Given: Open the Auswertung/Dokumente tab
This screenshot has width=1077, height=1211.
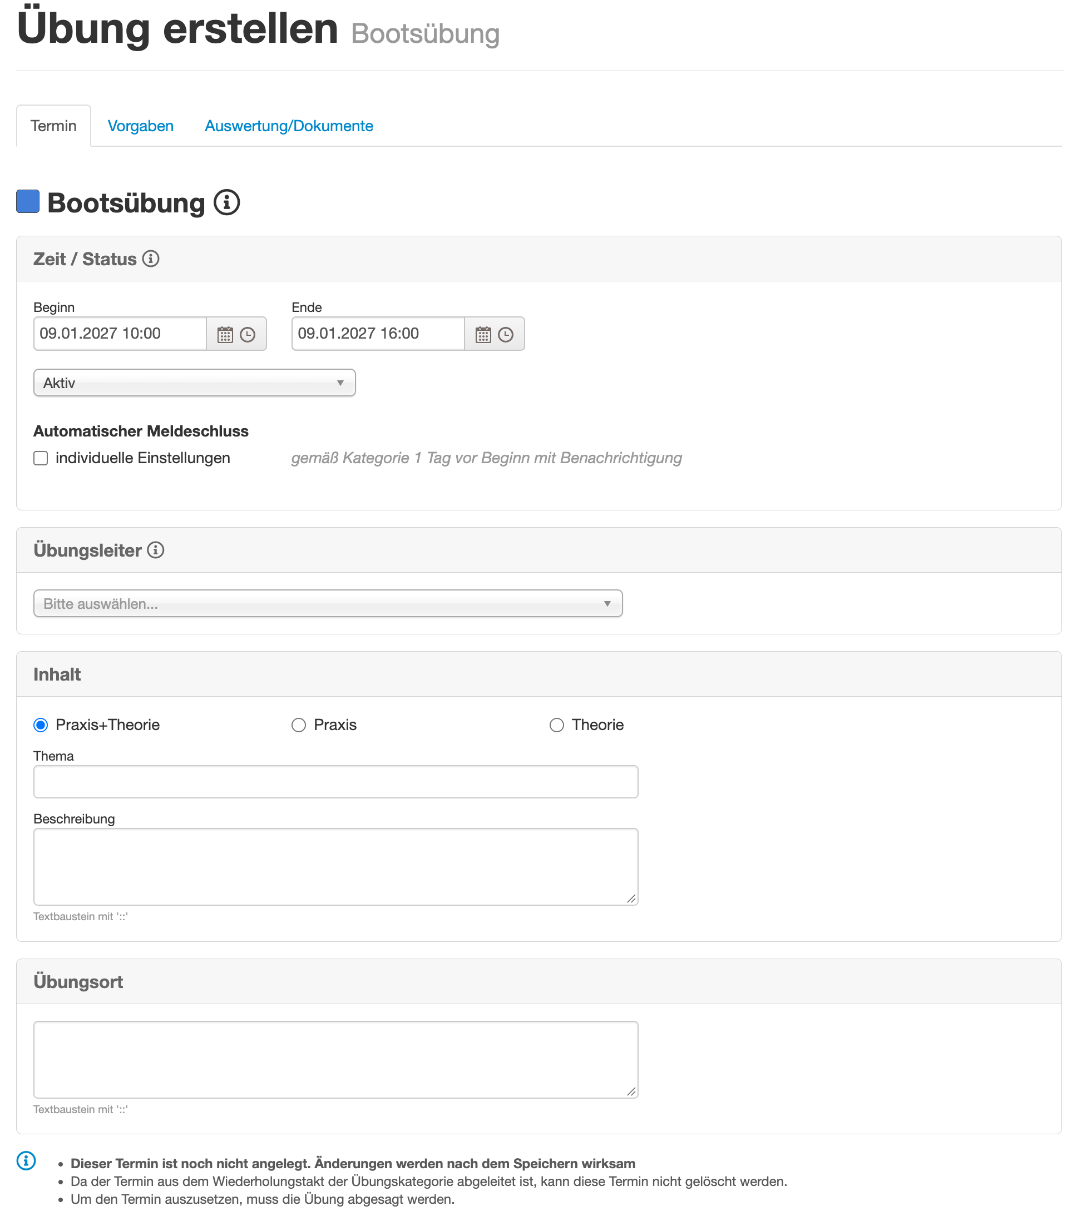Looking at the screenshot, I should coord(289,126).
